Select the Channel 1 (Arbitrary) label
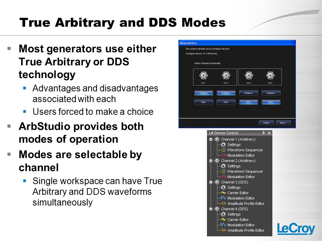Viewport: 322px width, 241px height. click(238, 139)
